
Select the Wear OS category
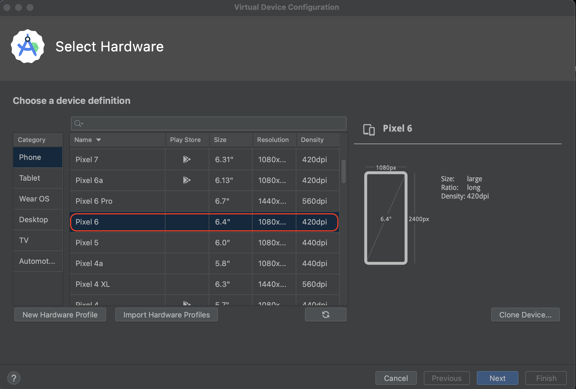(34, 199)
